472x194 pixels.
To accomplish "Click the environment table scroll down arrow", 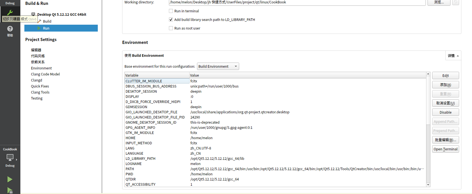I will [428, 185].
